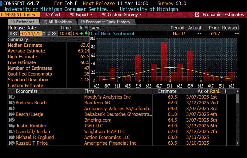Click the histogram bar at 61.9
This screenshot has height=158, width=247.
pyautogui.click(x=138, y=68)
